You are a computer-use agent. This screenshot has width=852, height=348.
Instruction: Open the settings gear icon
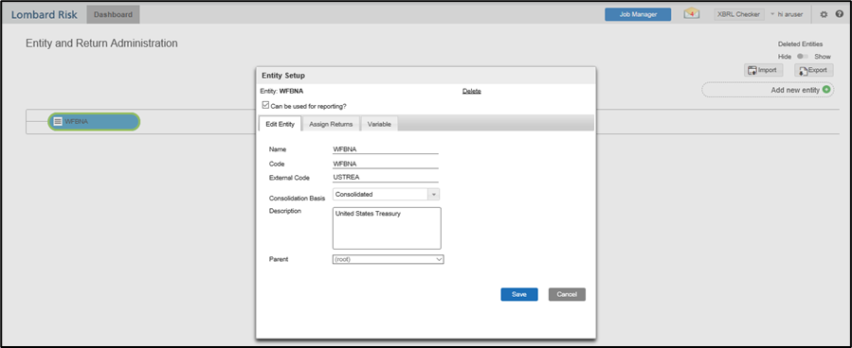click(x=824, y=14)
